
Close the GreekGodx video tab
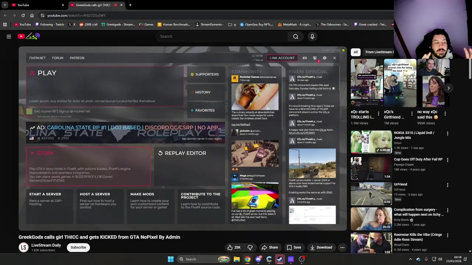tap(121, 5)
